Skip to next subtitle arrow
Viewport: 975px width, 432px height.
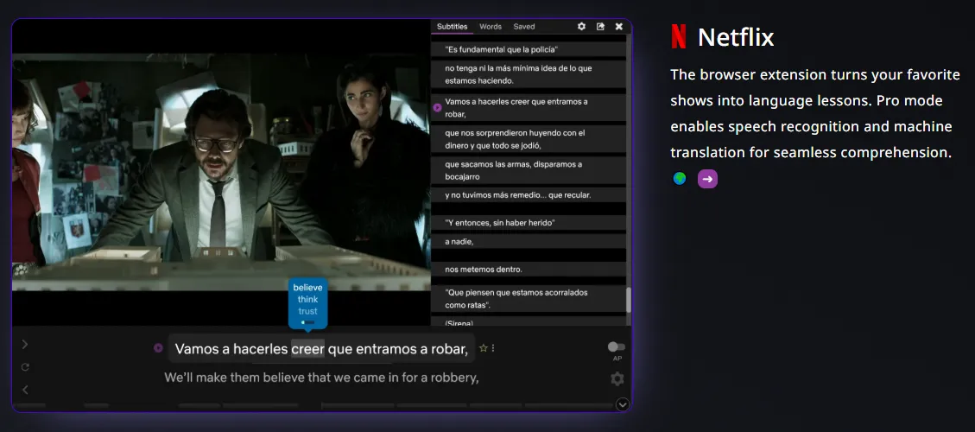coord(25,345)
